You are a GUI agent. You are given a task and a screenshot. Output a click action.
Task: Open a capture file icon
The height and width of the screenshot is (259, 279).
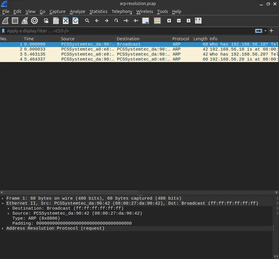[x=46, y=21]
